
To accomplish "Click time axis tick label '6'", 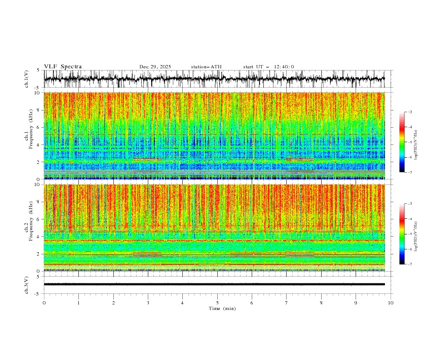I will pyautogui.click(x=252, y=303).
